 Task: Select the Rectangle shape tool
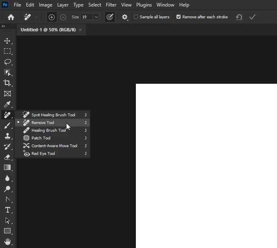[x=7, y=231]
